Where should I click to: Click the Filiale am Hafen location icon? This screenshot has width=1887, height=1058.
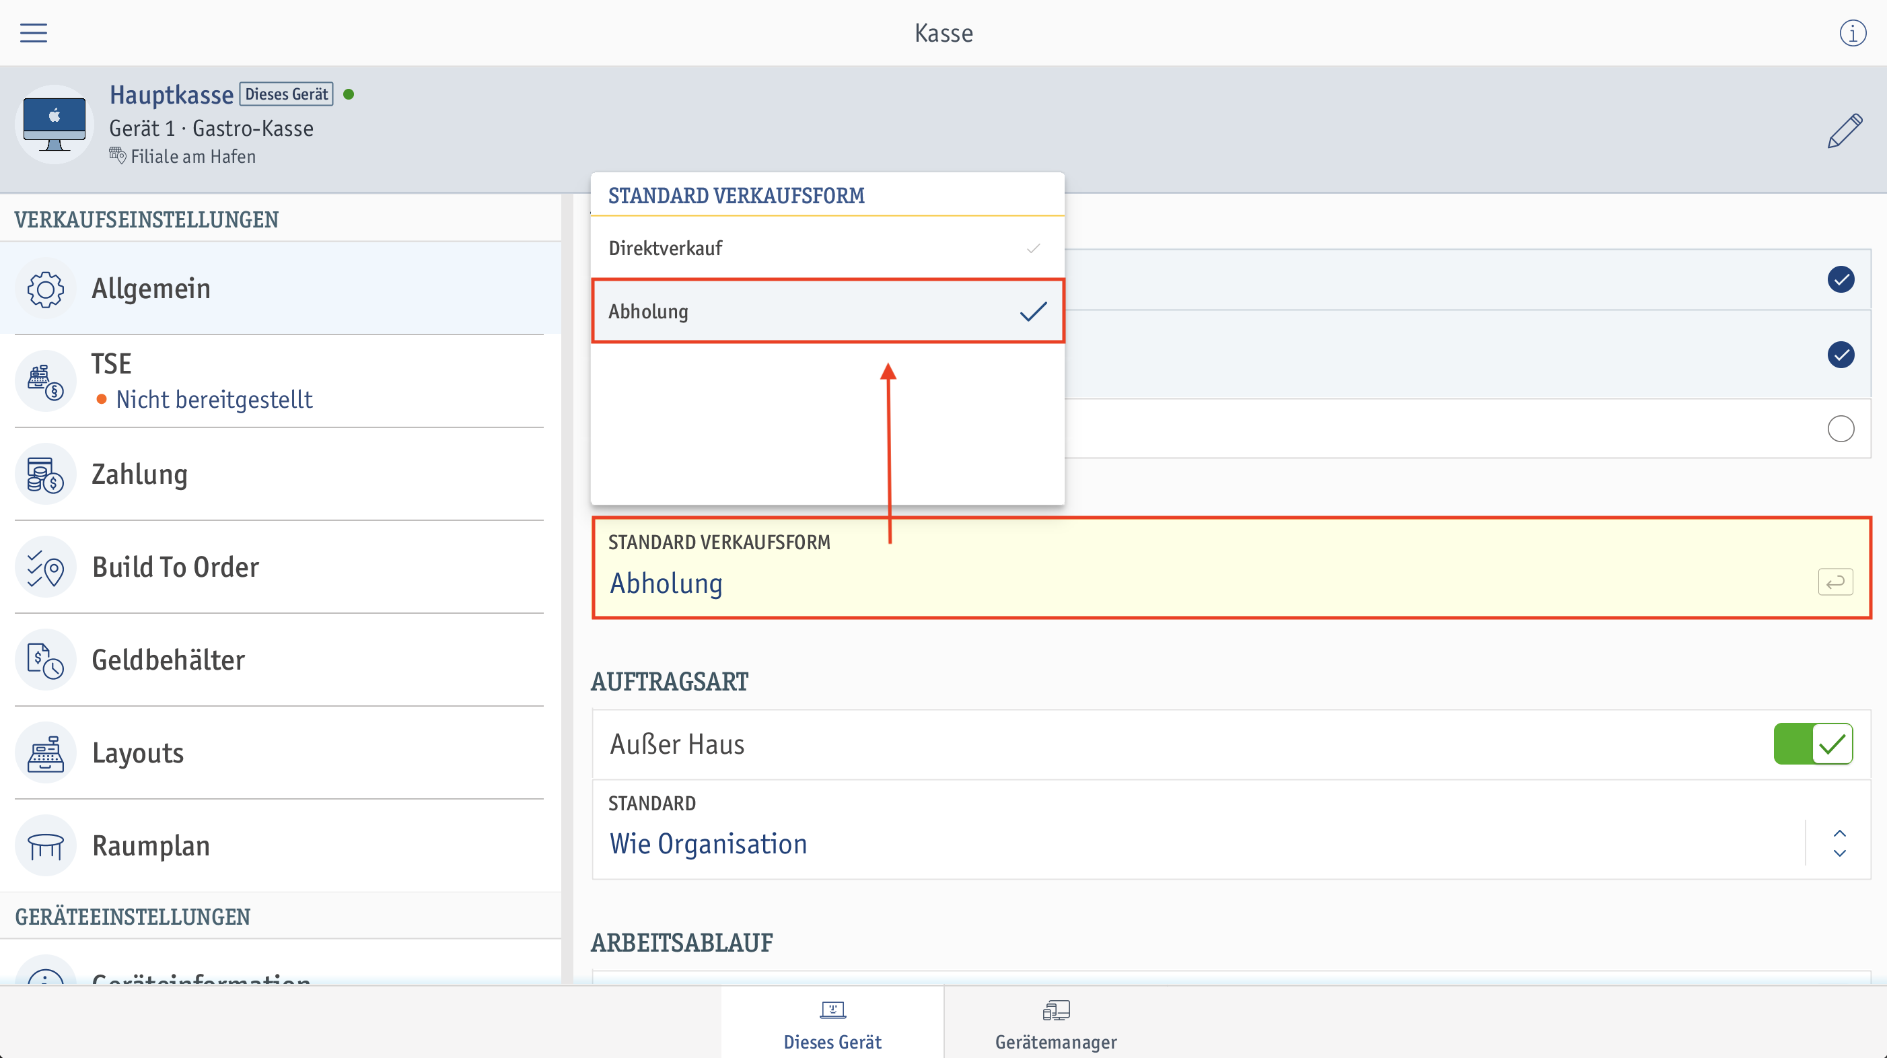pyautogui.click(x=117, y=156)
